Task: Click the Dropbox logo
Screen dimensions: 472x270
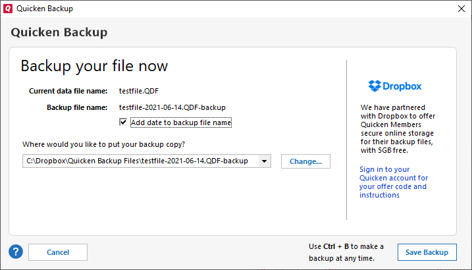Action: pyautogui.click(x=395, y=86)
